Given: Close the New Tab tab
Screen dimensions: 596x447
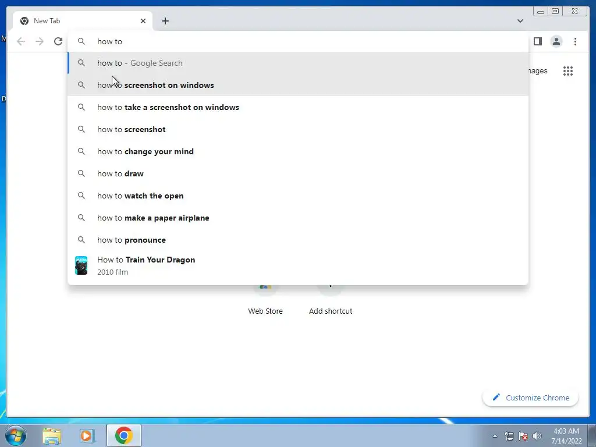Looking at the screenshot, I should coord(143,21).
